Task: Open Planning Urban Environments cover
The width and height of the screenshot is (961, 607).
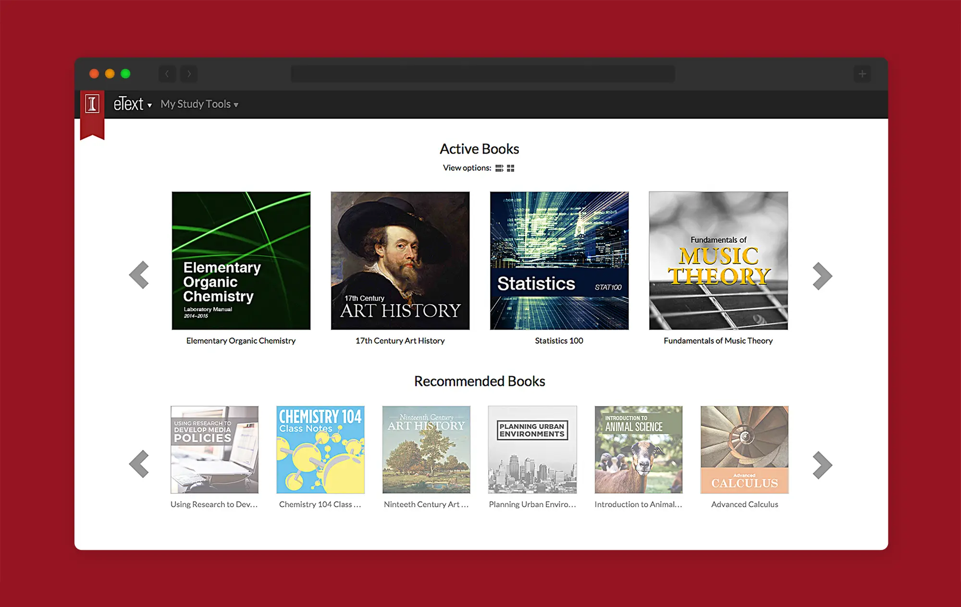Action: coord(532,450)
